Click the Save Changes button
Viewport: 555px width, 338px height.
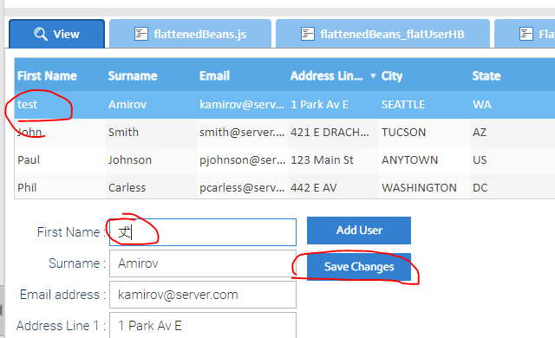tap(359, 267)
